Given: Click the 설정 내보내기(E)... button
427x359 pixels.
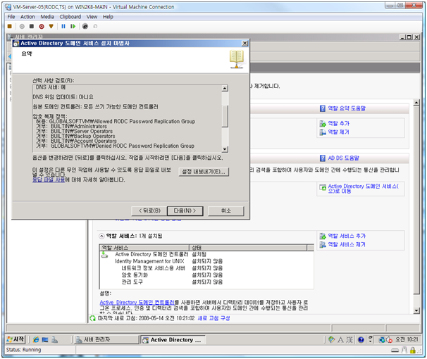Looking at the screenshot, I should [204, 172].
